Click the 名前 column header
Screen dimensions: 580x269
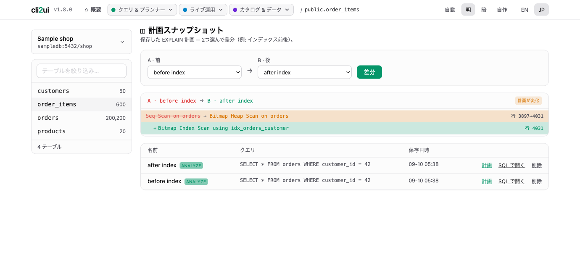[x=153, y=150]
